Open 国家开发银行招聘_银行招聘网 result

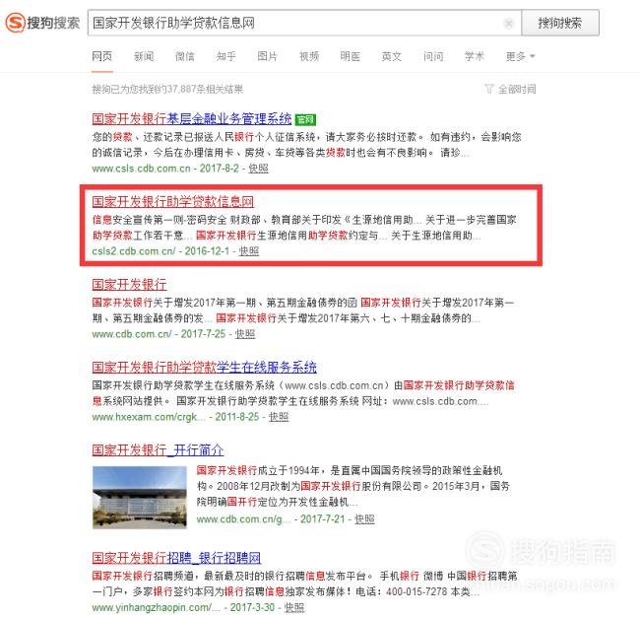(176, 558)
